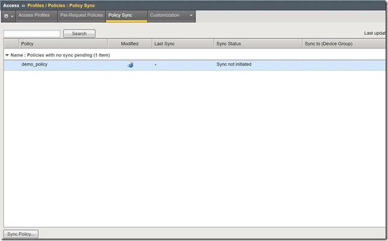Click the 'Last updat' label
This screenshot has height=241, width=388.
(375, 33)
